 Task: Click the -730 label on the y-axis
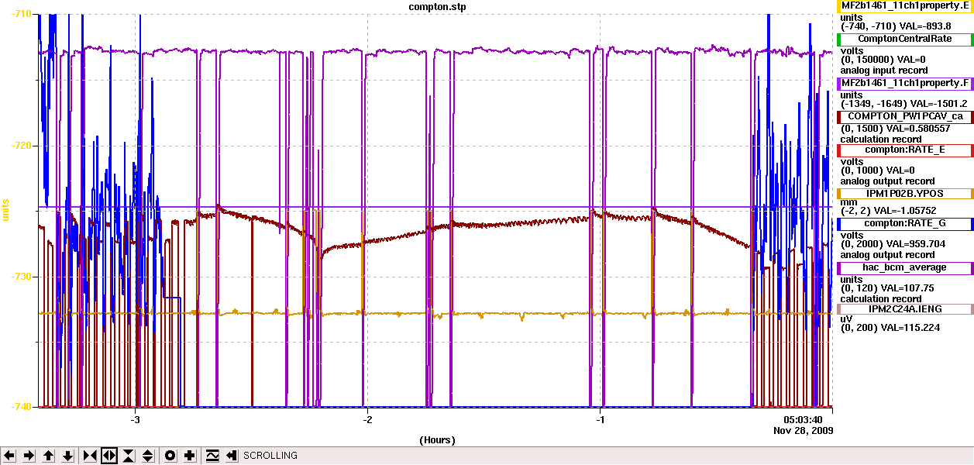(21, 276)
